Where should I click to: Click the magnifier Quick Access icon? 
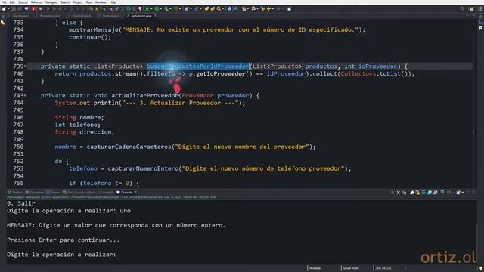462,8
